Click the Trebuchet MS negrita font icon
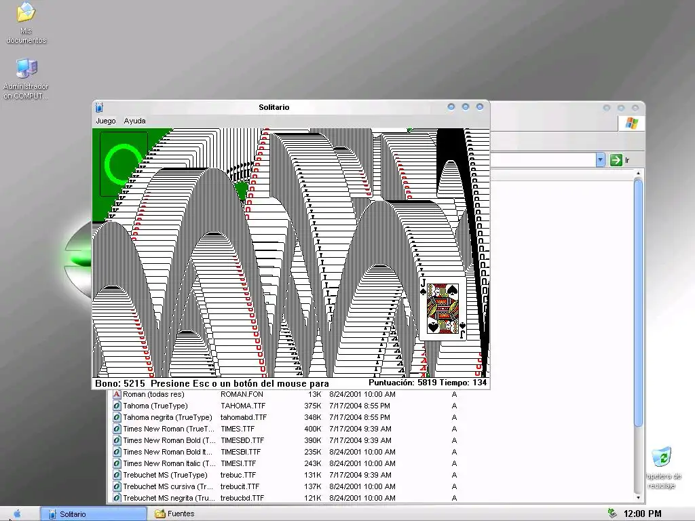Screen dimensions: 695x521 click(117, 498)
